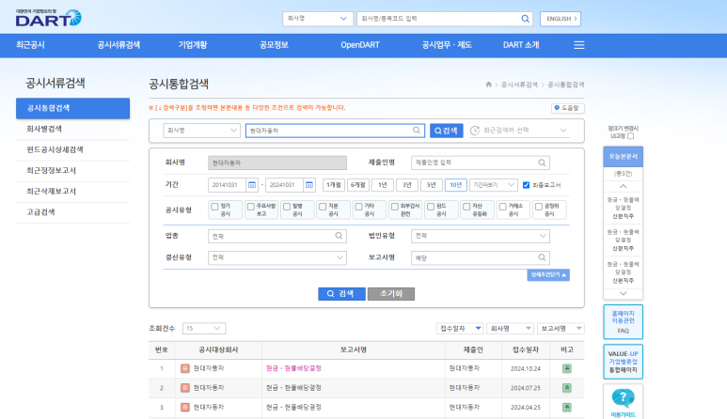Click the magnifier icon in the 보고서명 field

(542, 257)
